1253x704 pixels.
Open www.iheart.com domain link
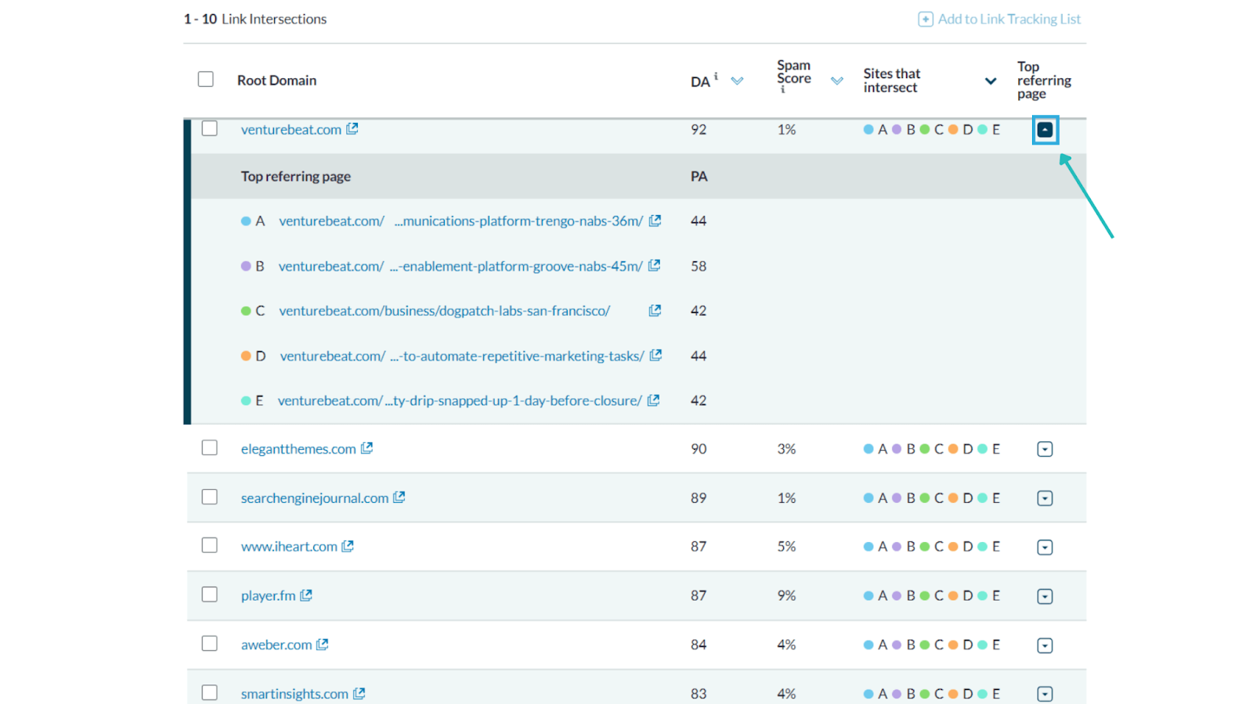click(289, 547)
